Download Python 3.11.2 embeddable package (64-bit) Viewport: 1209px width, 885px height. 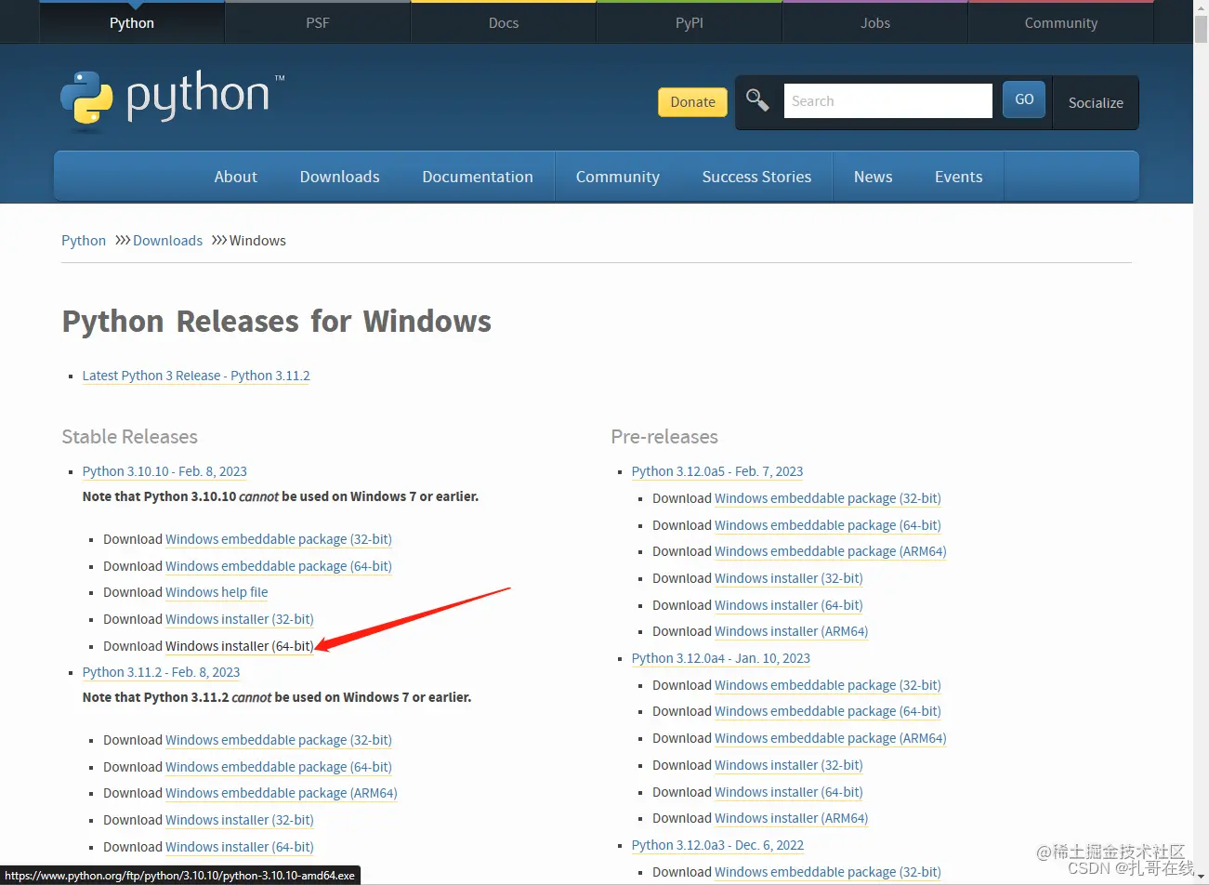(279, 767)
